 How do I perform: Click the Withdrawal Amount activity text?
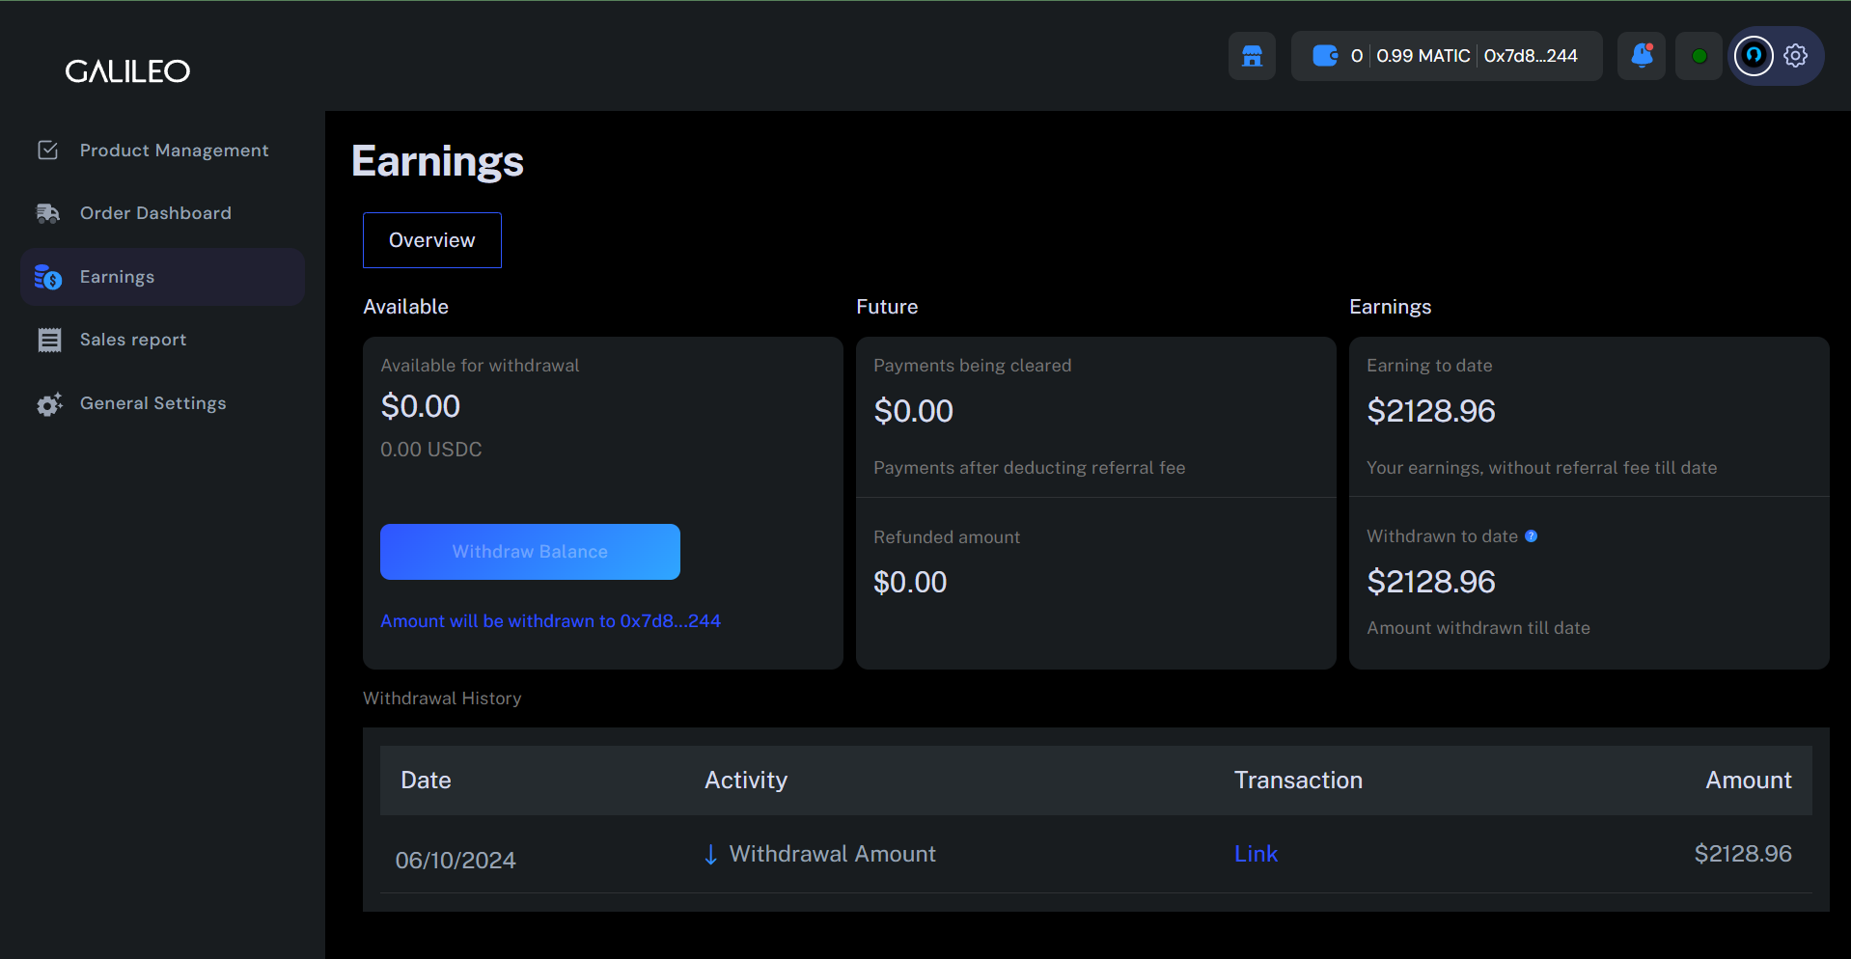833,854
